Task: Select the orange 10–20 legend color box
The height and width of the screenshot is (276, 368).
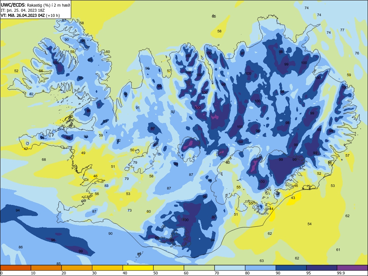Action: [46, 268]
